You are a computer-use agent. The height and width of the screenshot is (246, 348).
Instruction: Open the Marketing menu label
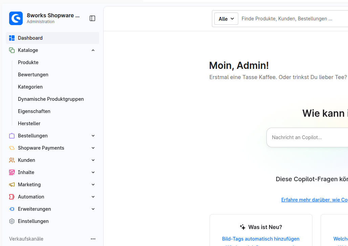coord(29,185)
